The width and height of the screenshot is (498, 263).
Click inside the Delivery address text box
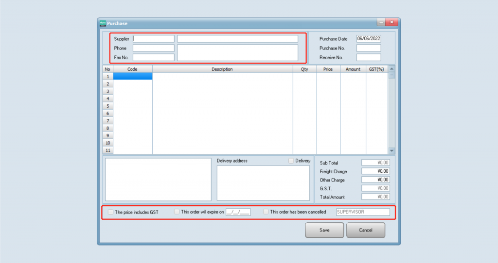pyautogui.click(x=263, y=183)
